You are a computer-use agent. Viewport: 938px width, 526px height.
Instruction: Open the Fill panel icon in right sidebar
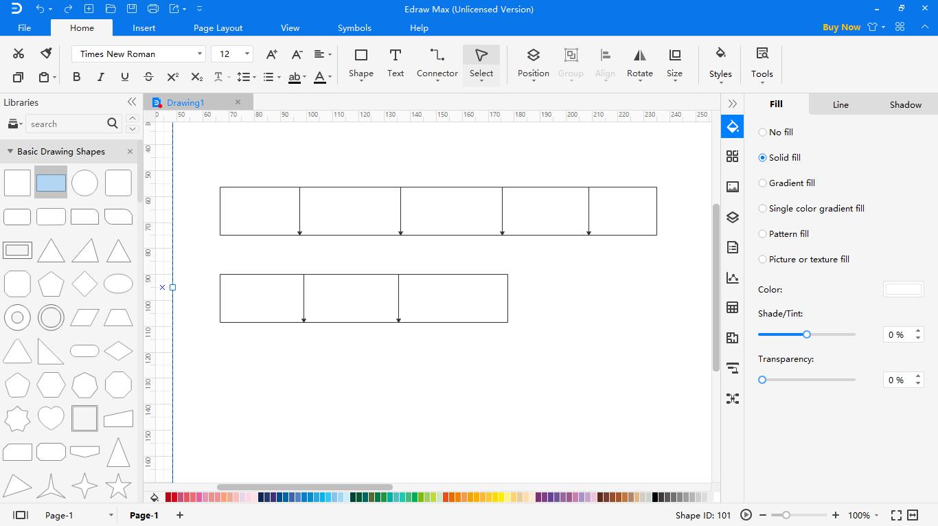coord(733,127)
